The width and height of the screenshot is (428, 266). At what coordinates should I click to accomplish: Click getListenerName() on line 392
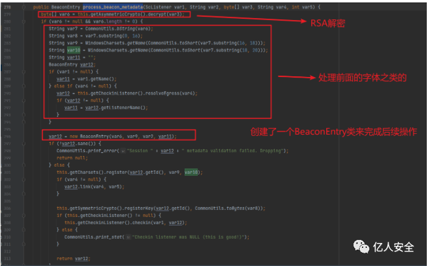(123, 108)
